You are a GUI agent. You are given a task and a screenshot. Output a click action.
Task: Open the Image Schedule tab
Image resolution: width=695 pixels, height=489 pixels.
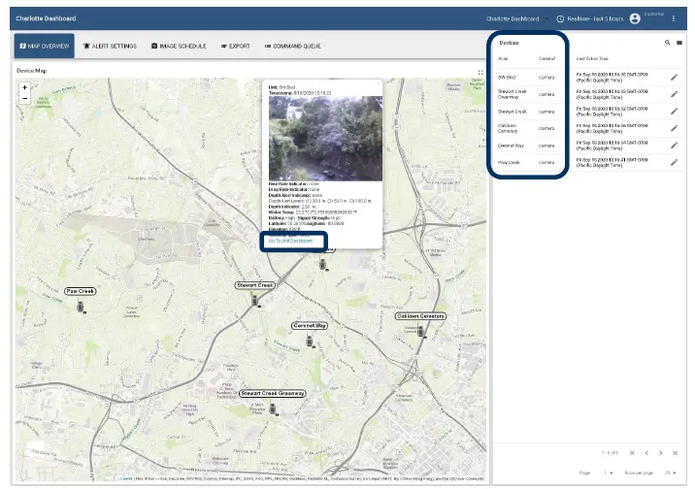[179, 46]
